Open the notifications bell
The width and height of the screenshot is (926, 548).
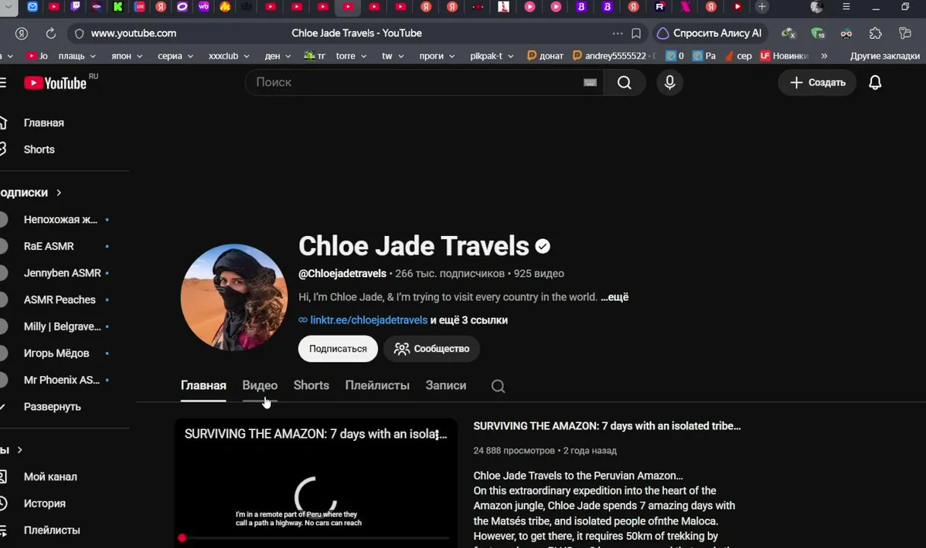pos(875,82)
